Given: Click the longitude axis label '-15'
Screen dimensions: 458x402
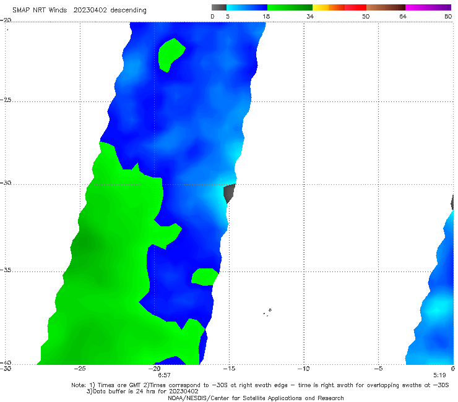Looking at the screenshot, I should 229,369.
